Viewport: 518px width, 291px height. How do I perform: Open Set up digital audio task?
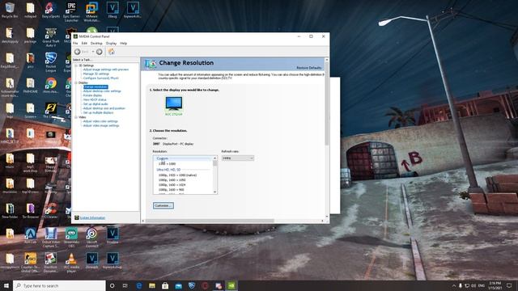pyautogui.click(x=96, y=104)
